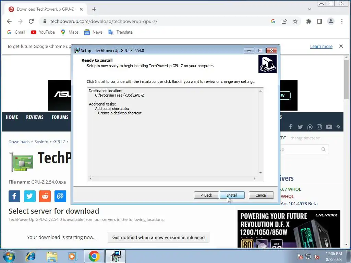Viewport: 351px width, 263px height.
Task: Click Downloads breadcrumb link
Action: pyautogui.click(x=19, y=141)
